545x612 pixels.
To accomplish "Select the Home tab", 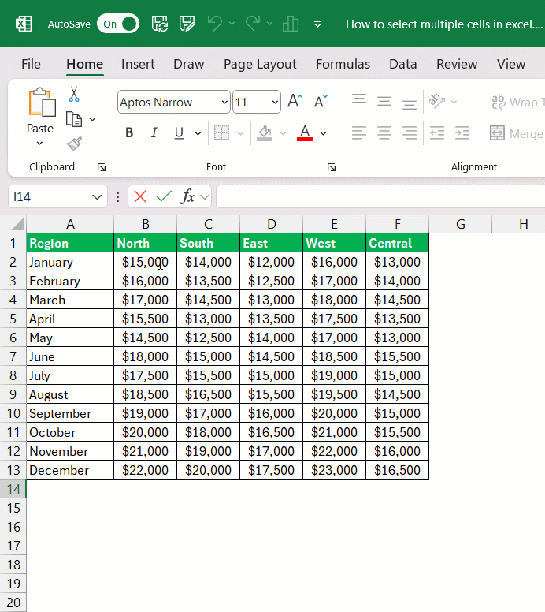I will (84, 64).
